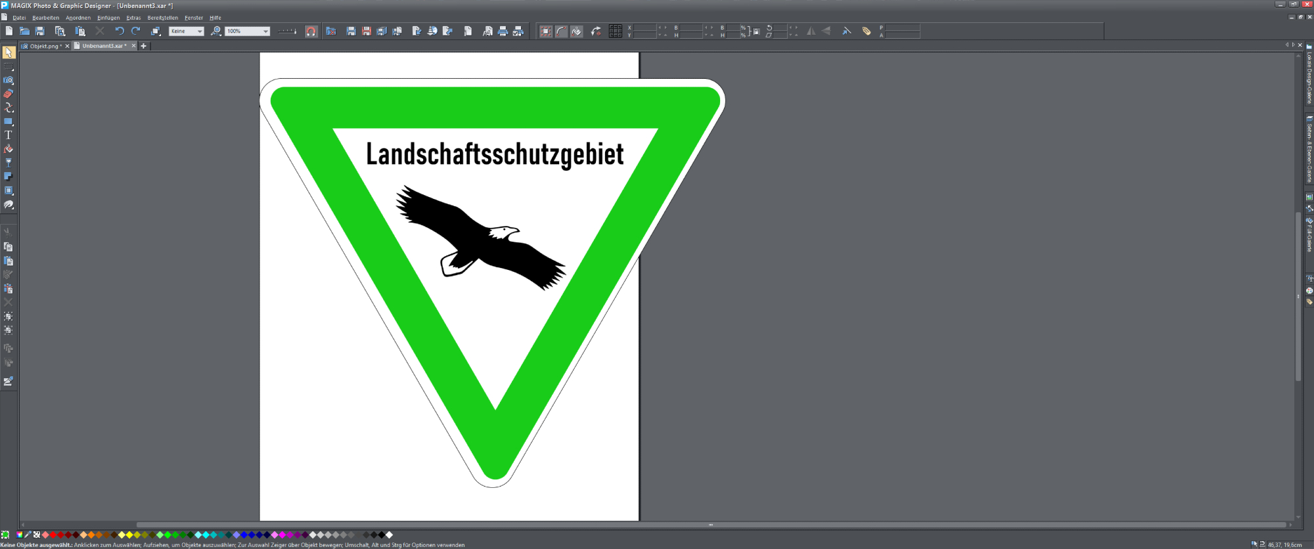Expand the 'Keine' quality dropdown

coord(200,31)
